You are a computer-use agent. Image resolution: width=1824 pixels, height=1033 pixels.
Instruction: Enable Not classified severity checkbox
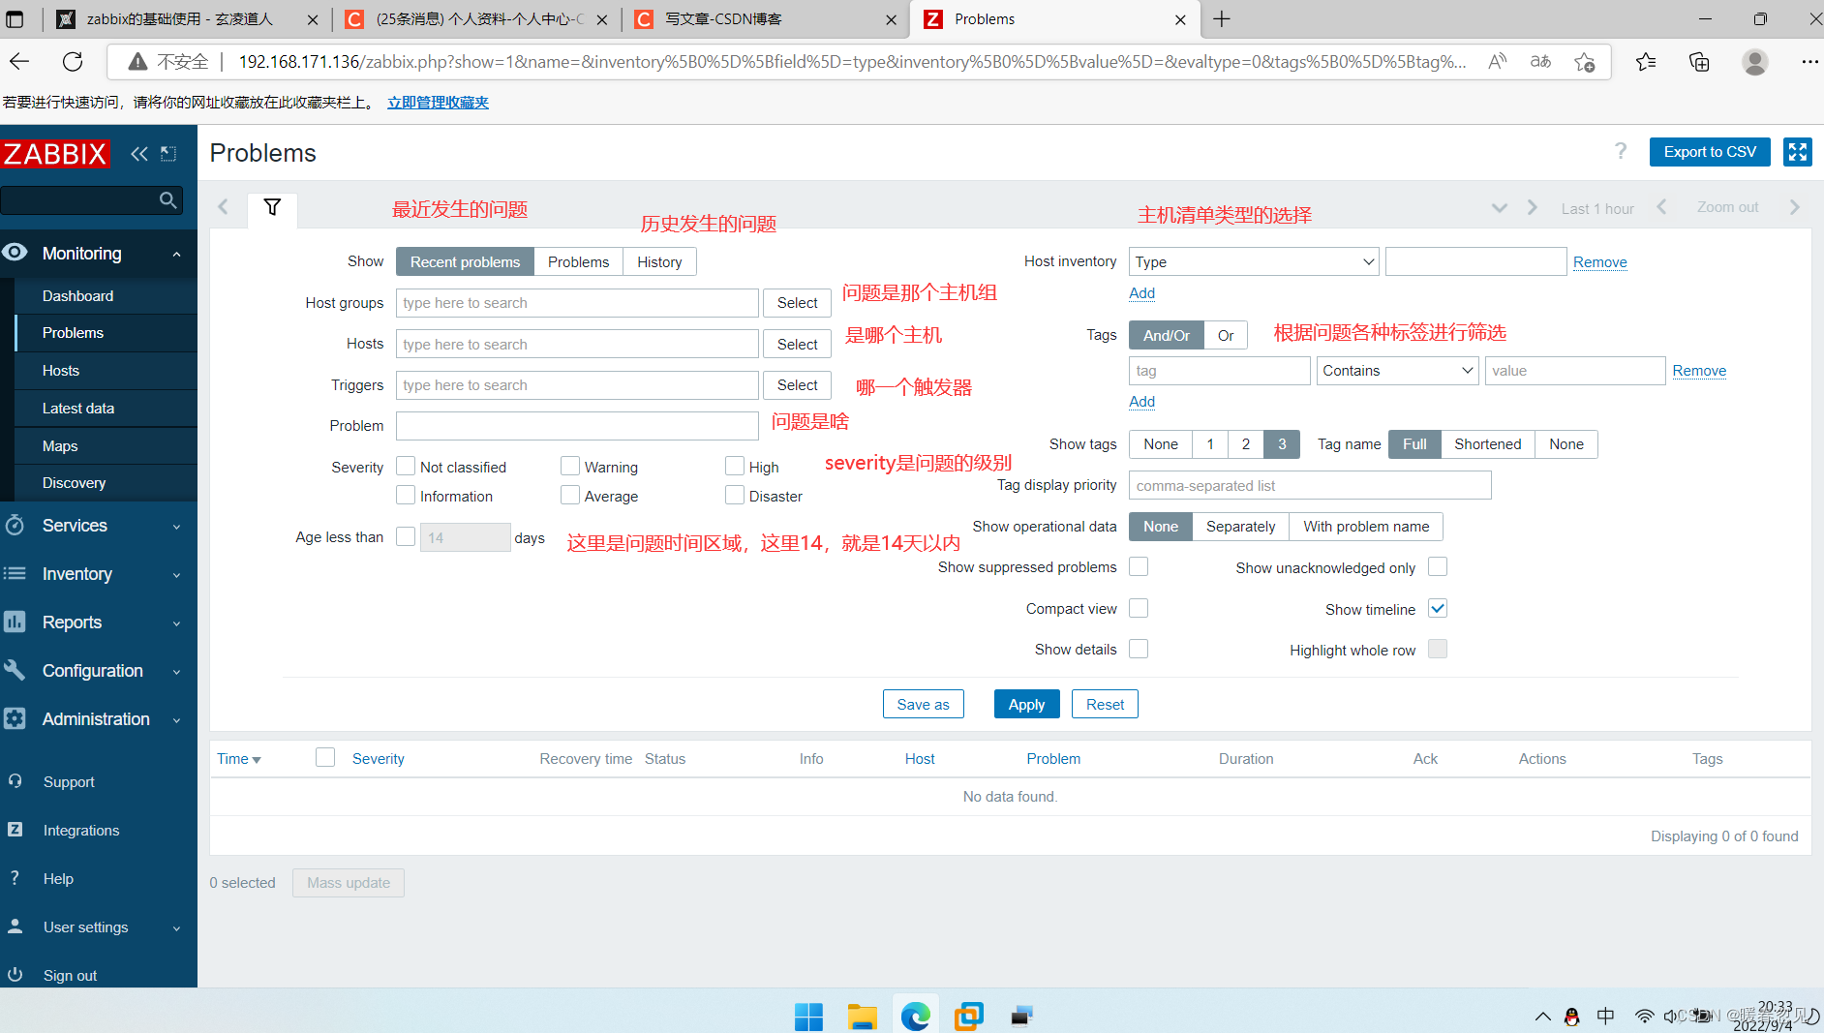406,466
